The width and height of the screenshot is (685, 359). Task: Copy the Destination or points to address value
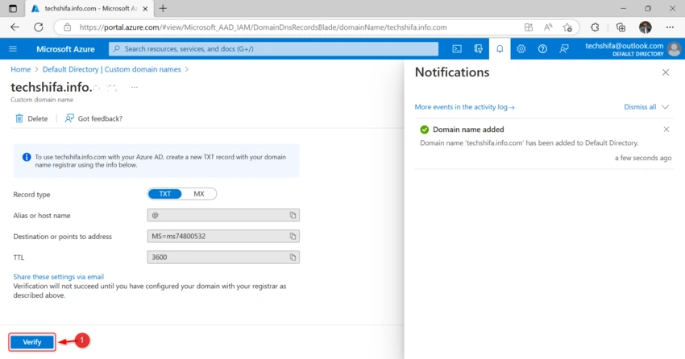coord(293,236)
